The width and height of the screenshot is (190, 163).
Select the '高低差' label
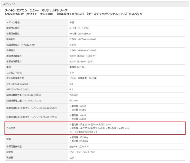point(9,158)
